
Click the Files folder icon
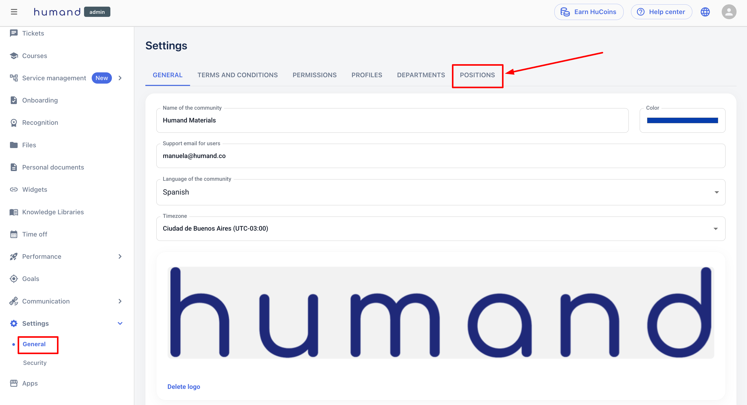pos(14,145)
